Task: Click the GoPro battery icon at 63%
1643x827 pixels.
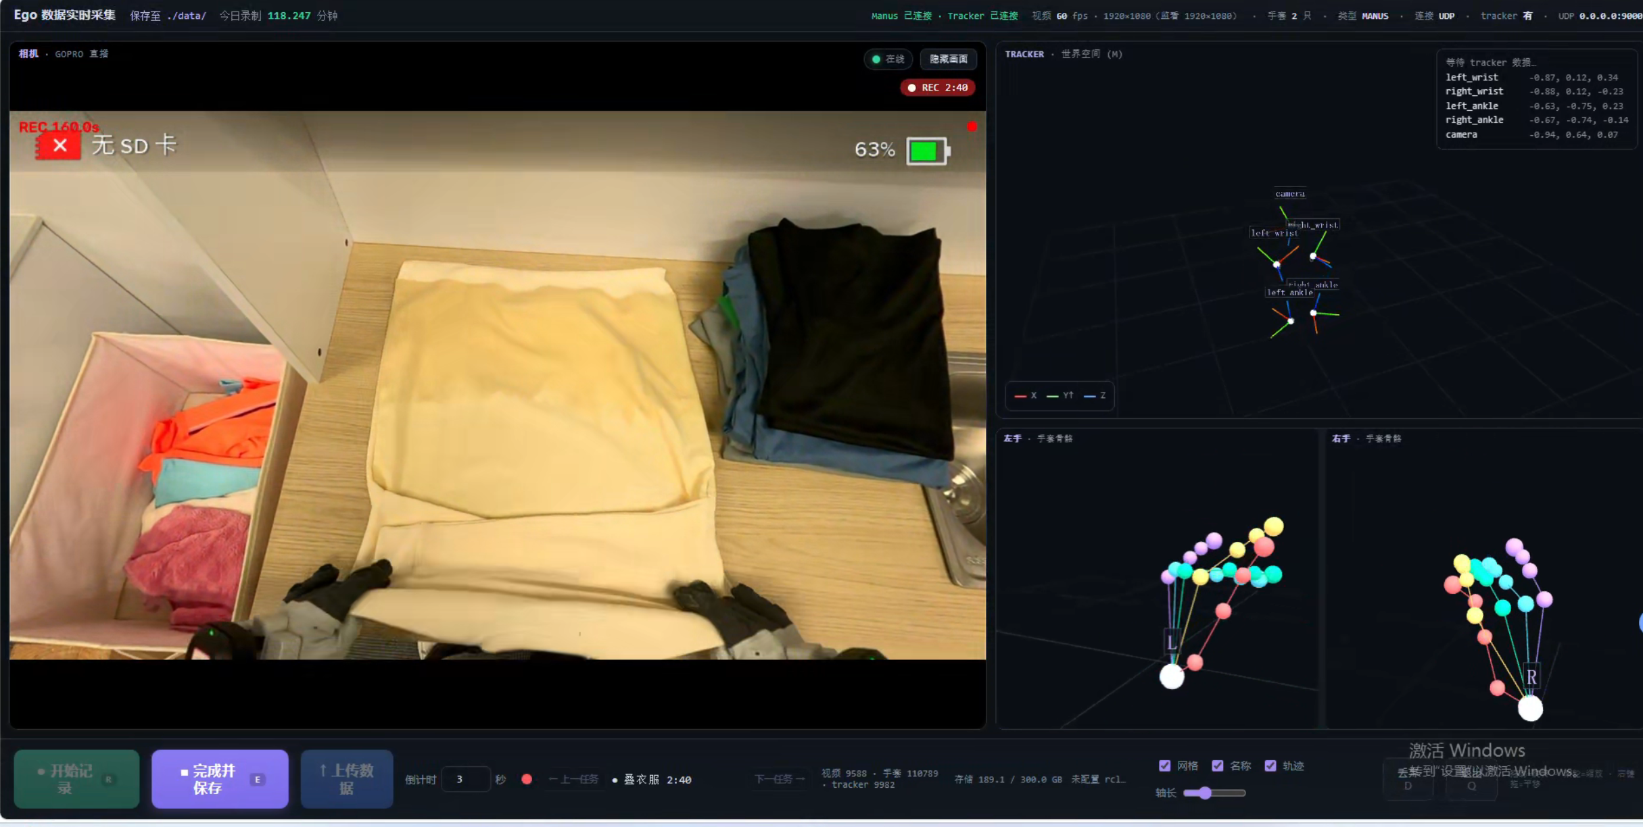Action: (928, 151)
